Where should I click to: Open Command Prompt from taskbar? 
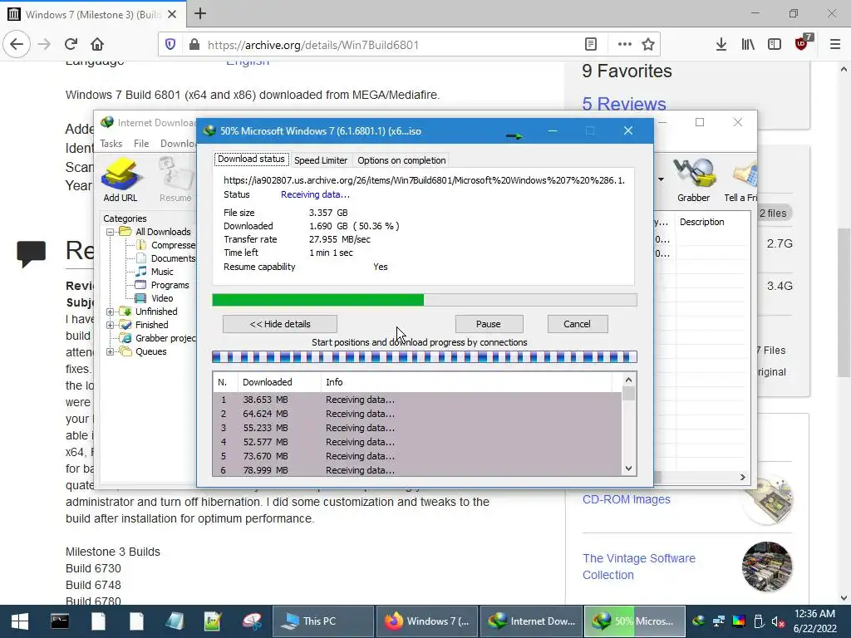point(60,621)
